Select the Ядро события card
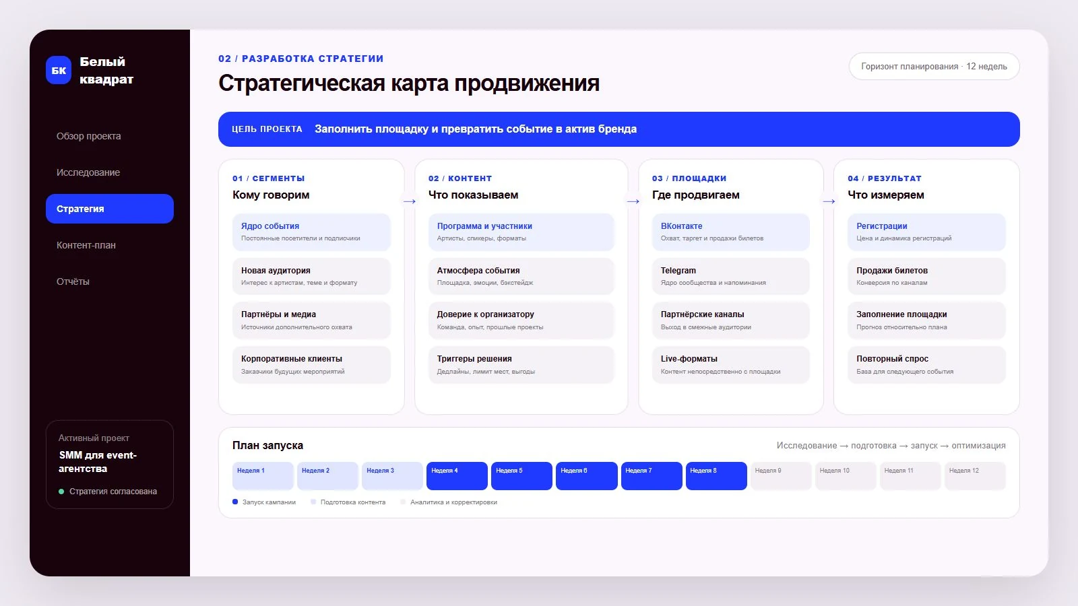1078x606 pixels. [x=311, y=232]
